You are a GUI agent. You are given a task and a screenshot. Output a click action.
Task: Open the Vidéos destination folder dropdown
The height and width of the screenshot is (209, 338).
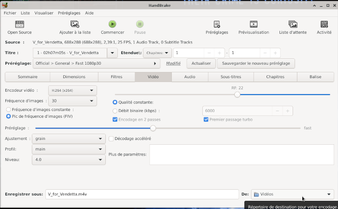point(293,194)
